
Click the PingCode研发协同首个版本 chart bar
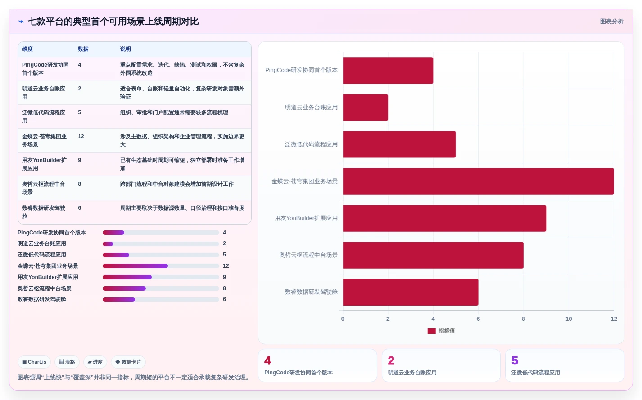click(x=388, y=71)
